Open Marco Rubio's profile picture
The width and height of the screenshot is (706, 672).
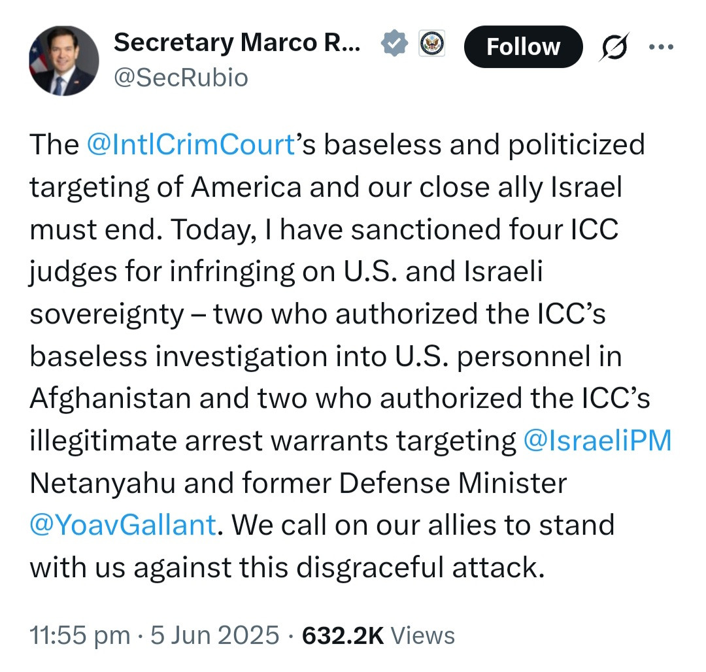click(63, 61)
